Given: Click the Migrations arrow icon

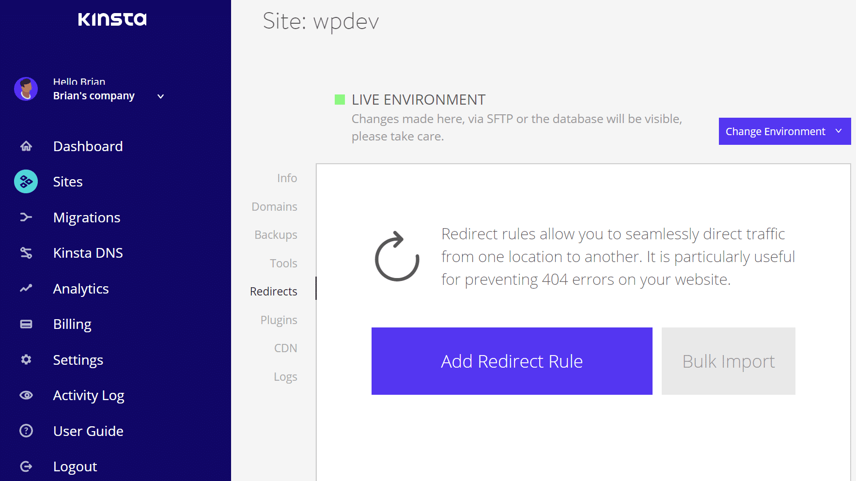Looking at the screenshot, I should click(x=26, y=217).
